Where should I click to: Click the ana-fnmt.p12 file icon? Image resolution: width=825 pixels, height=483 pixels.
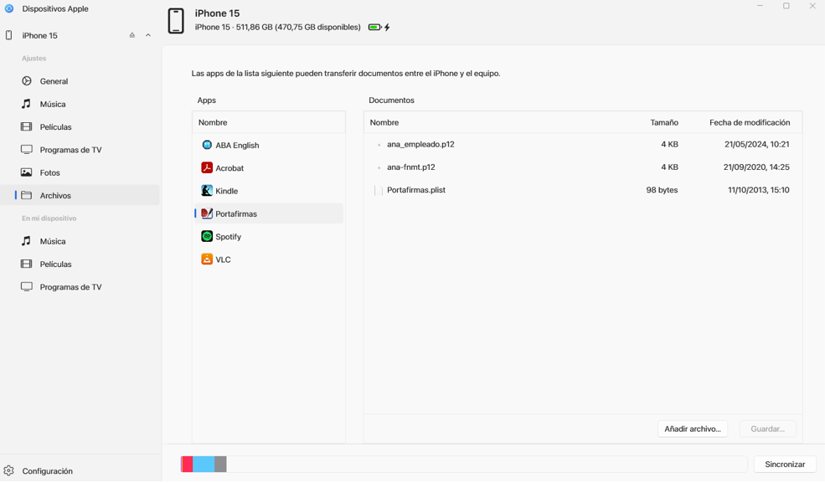pyautogui.click(x=379, y=167)
